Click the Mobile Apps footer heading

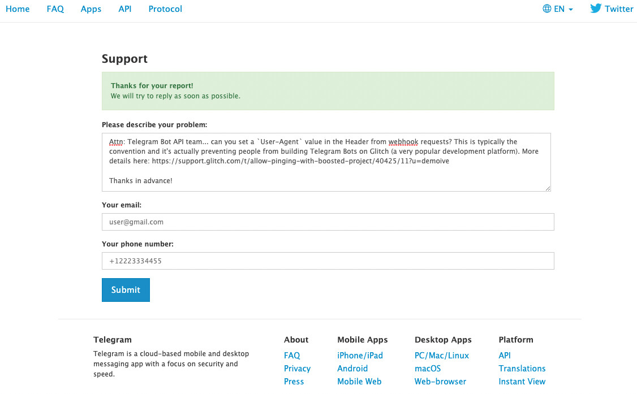click(363, 340)
